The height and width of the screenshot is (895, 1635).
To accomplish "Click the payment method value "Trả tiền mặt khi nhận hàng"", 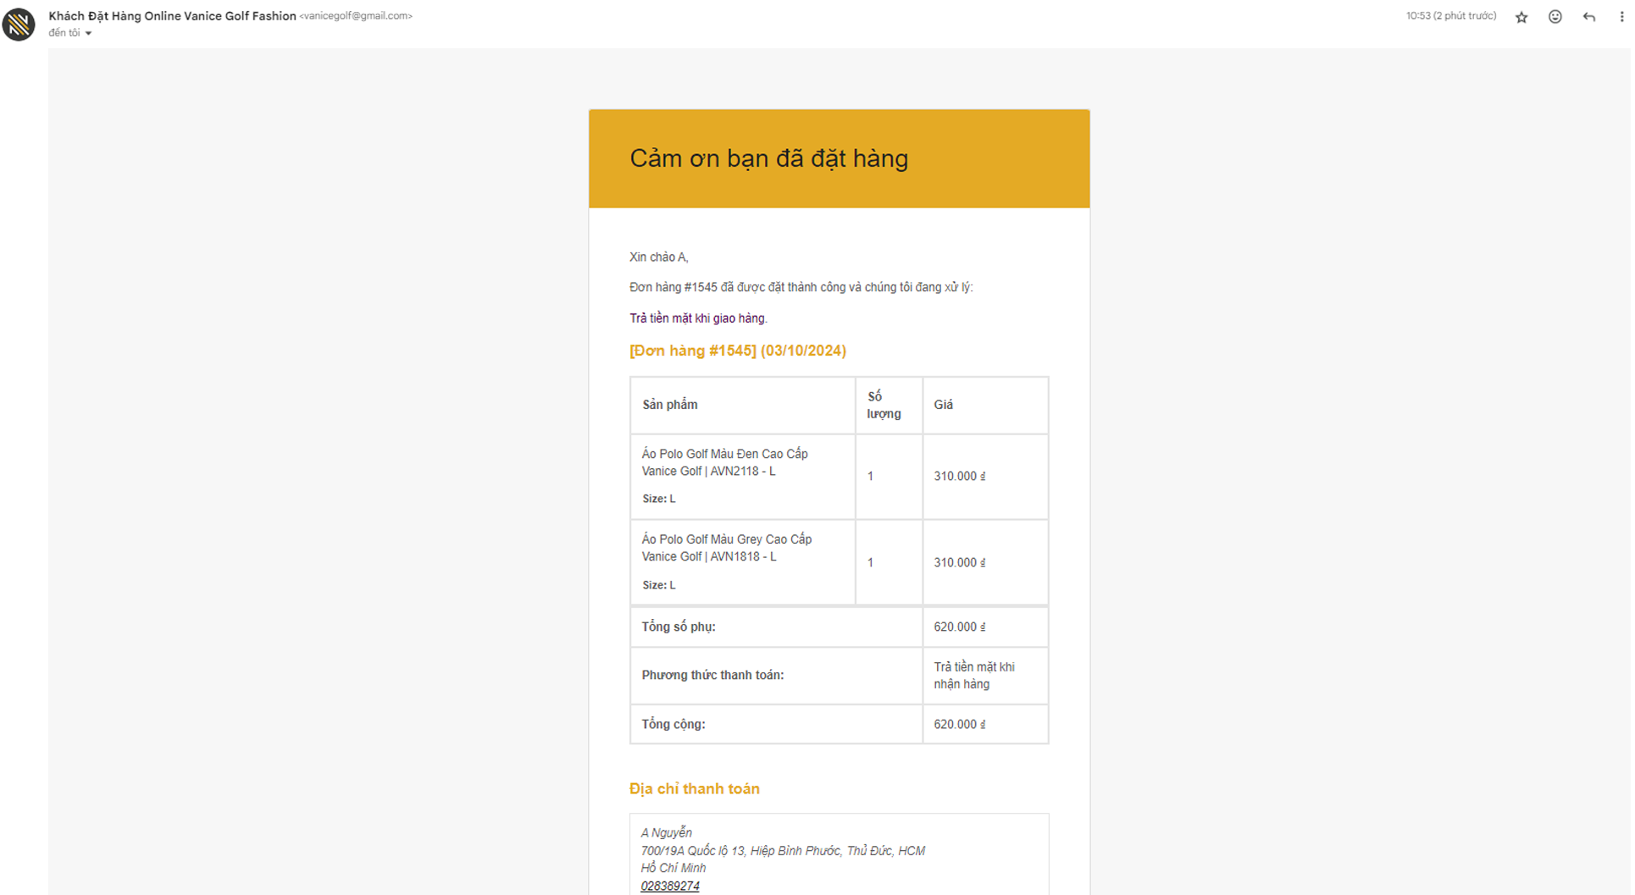I will pos(973,676).
